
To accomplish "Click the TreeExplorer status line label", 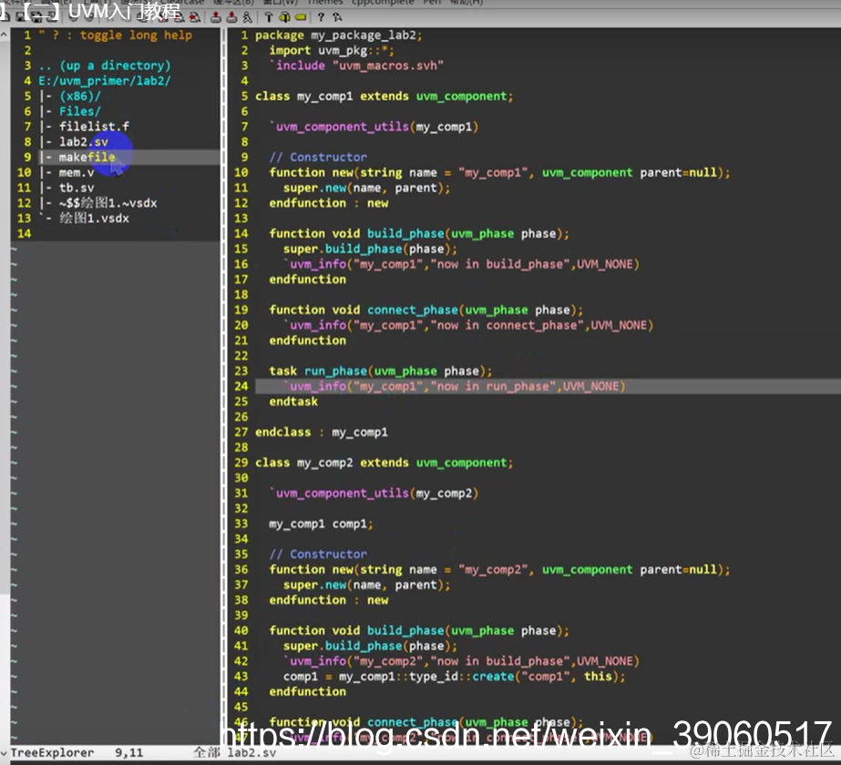I will tap(52, 752).
